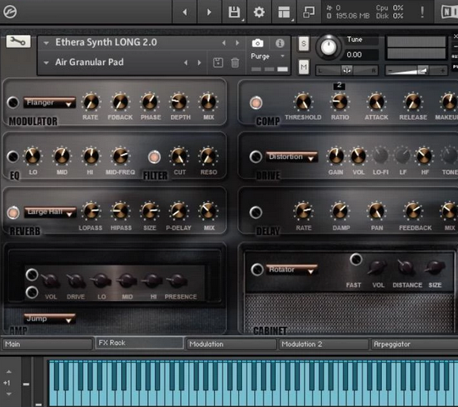The height and width of the screenshot is (407, 458).
Task: Go to previous preset with left arrow in top bar
Action: tap(184, 12)
